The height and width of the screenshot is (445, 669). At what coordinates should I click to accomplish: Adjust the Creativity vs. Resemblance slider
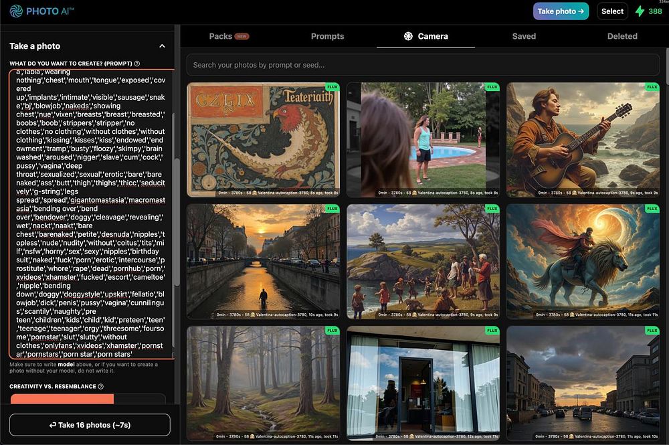pos(88,399)
